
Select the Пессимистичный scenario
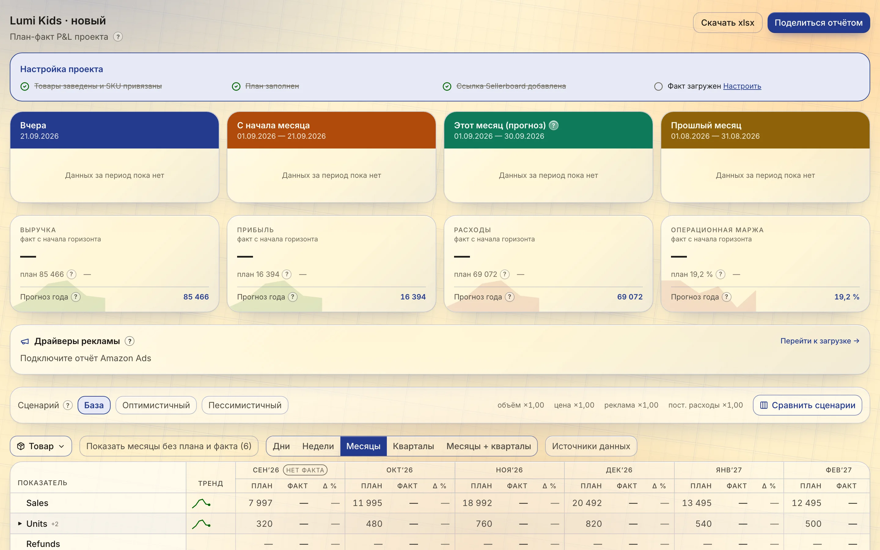245,405
